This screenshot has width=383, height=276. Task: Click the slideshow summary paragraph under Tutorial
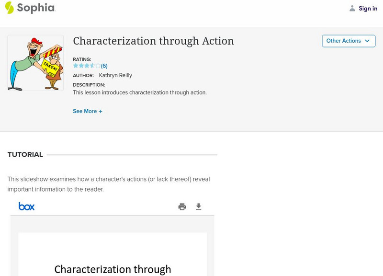[x=109, y=184]
